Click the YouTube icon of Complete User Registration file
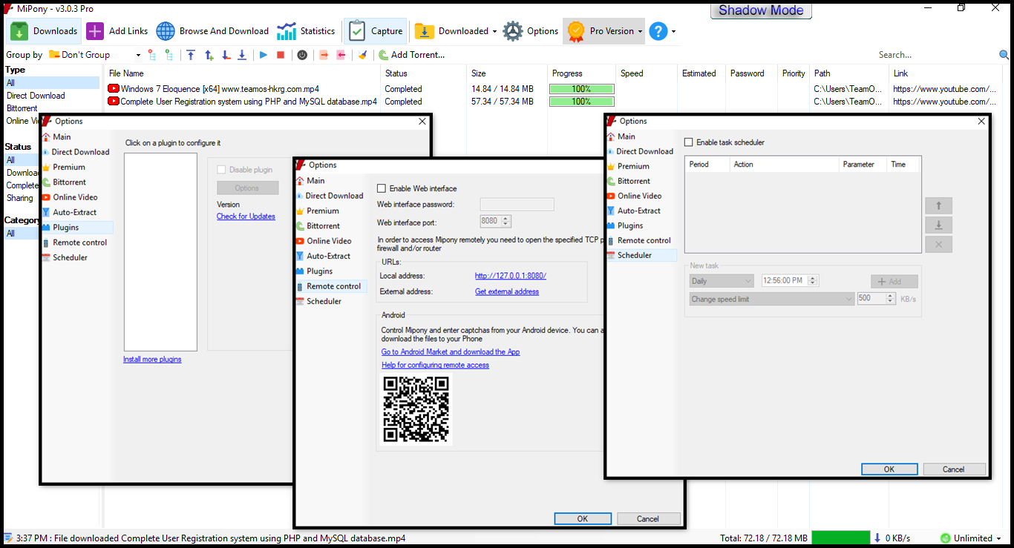This screenshot has width=1014, height=548. 114,102
